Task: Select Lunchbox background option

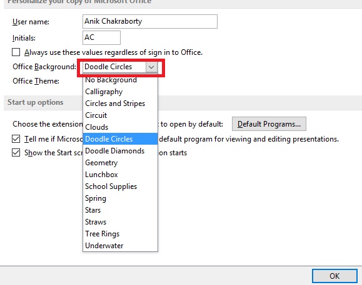Action: coord(120,175)
